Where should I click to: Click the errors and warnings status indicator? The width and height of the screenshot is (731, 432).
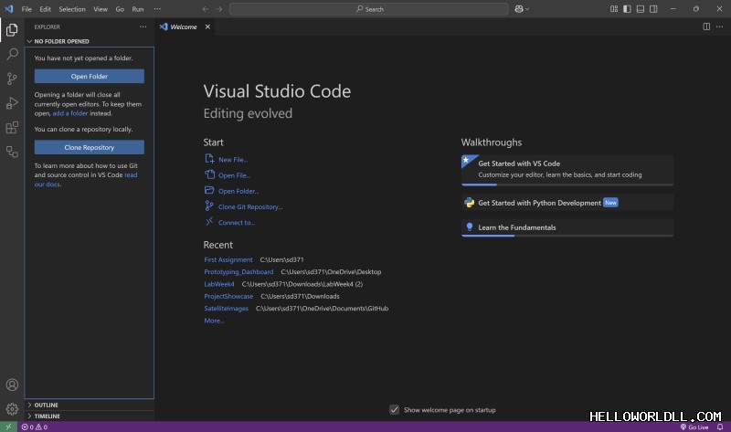tap(35, 427)
